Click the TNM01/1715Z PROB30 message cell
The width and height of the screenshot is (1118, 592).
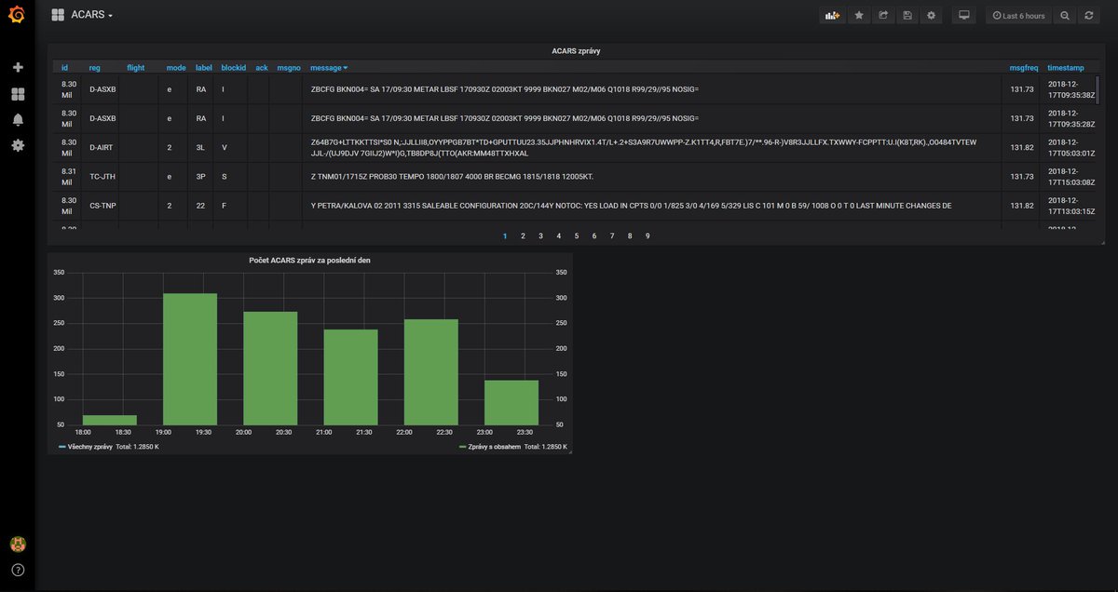pyautogui.click(x=652, y=176)
